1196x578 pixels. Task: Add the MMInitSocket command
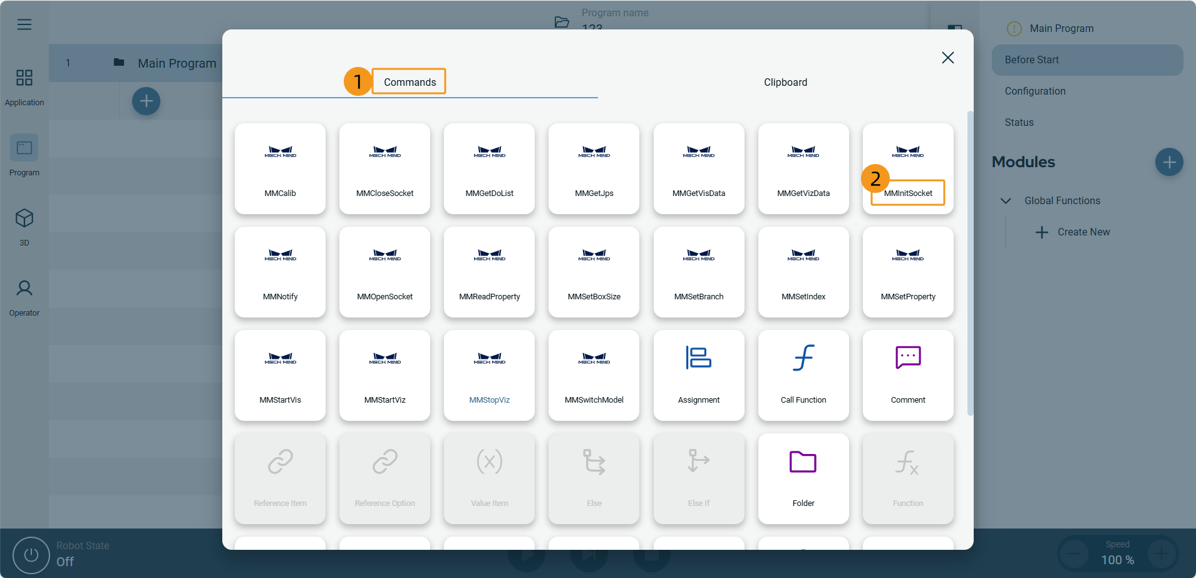tap(908, 168)
